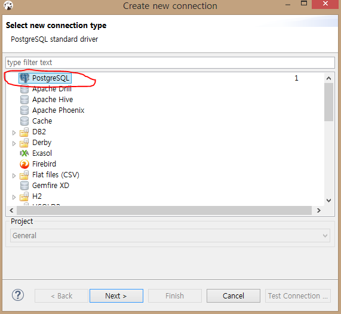Viewport: 341px width, 314px height.
Task: Expand the Derby driver group
Action: pos(14,143)
